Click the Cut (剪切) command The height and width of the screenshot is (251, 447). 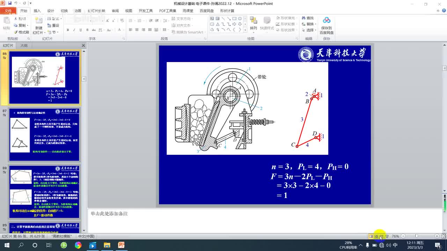[x=20, y=18]
